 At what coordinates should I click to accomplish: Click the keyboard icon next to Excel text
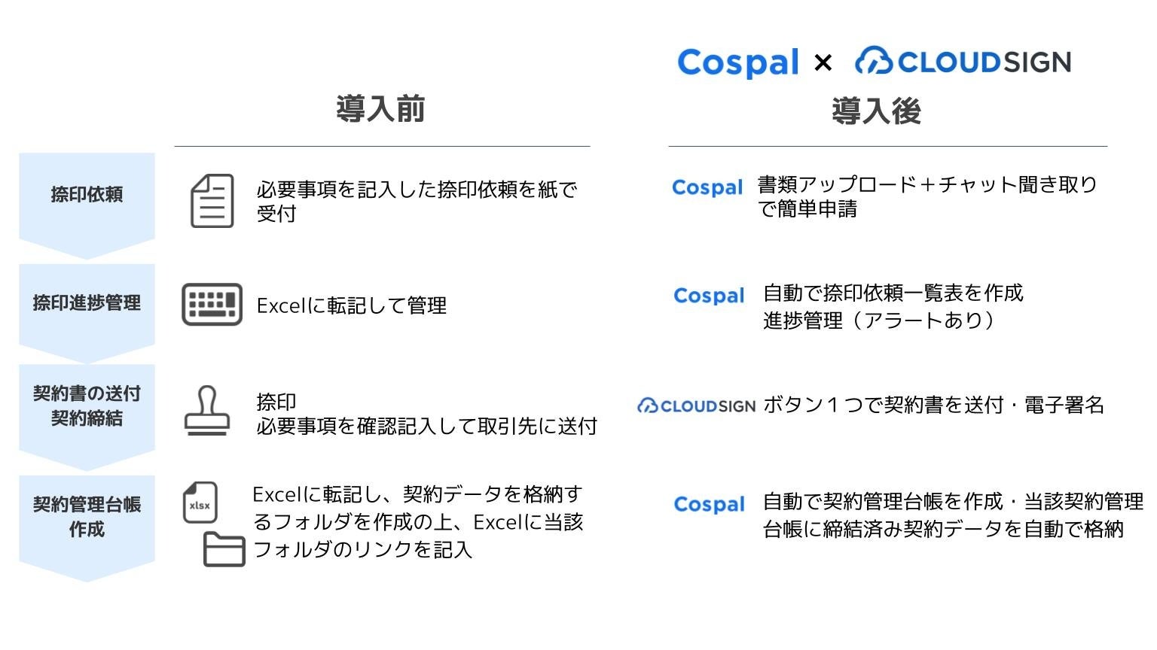tap(212, 305)
